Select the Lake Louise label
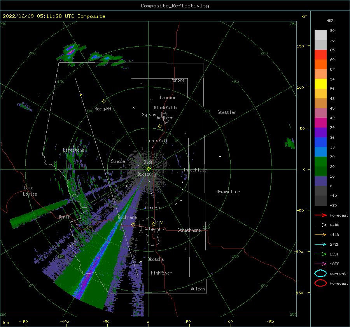 (x=30, y=191)
